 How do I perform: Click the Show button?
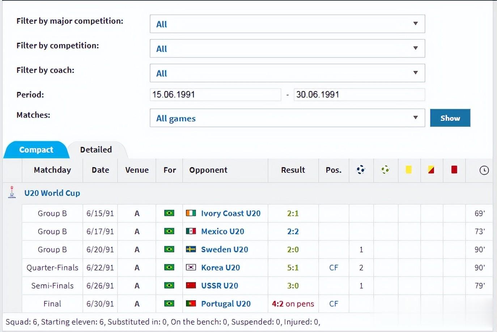pos(450,118)
